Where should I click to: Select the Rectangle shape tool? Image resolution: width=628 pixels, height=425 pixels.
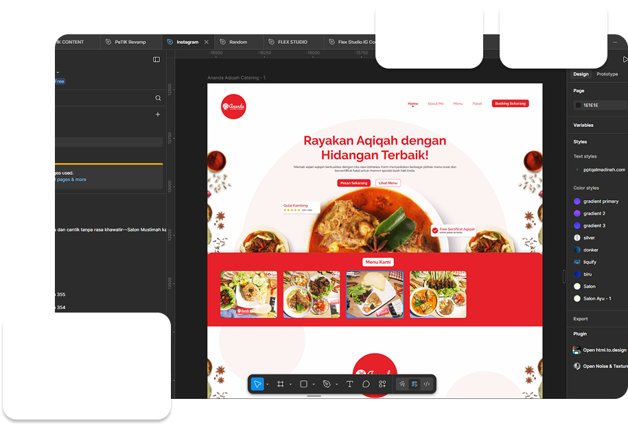click(303, 384)
